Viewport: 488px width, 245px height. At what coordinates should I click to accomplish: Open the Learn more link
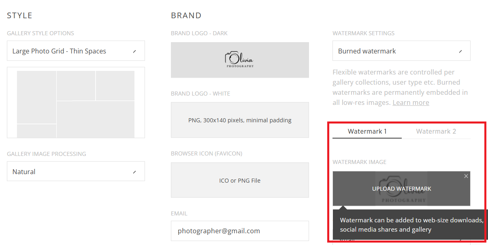coord(410,102)
